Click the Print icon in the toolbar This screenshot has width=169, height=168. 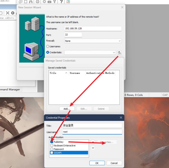tap(37, 2)
